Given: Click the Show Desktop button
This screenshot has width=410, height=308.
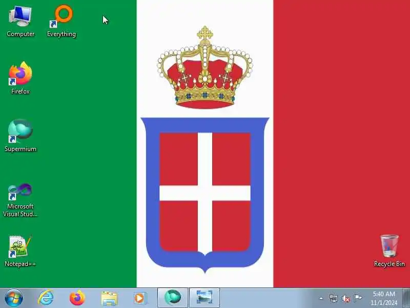Looking at the screenshot, I should (406, 298).
